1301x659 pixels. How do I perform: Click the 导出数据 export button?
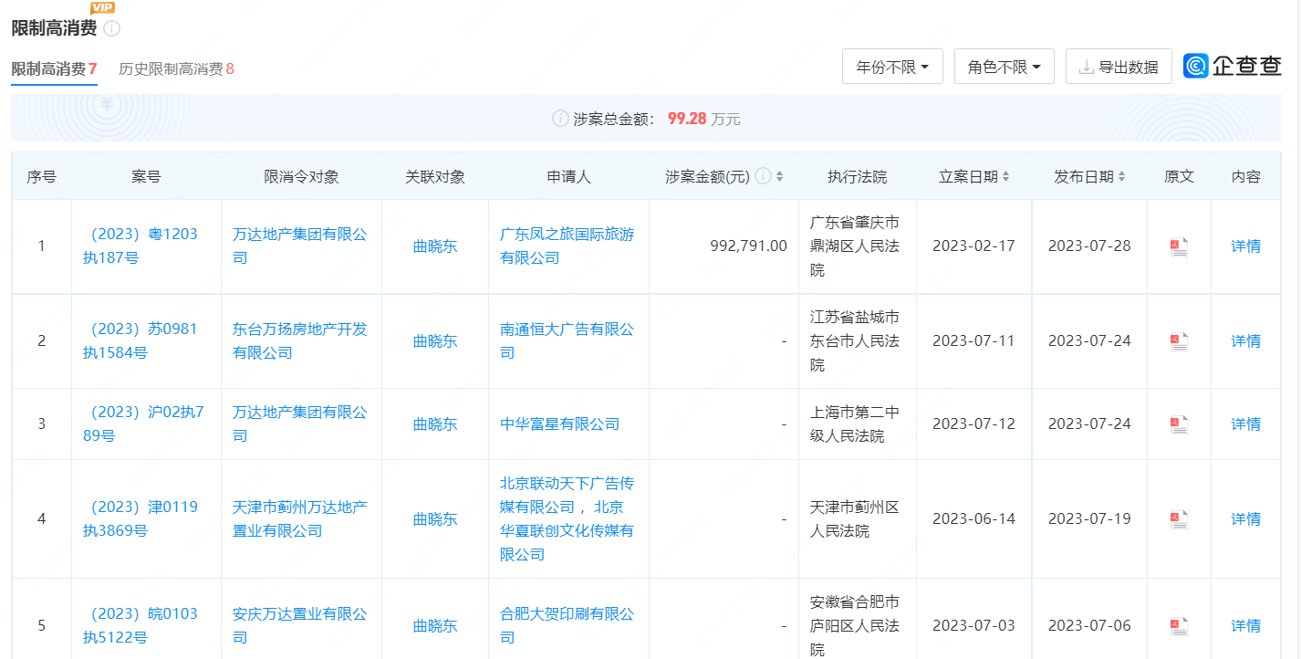1119,67
